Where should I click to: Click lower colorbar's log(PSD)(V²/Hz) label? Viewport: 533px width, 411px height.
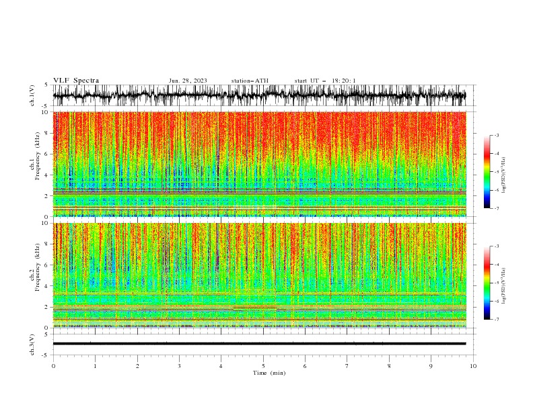(x=504, y=286)
